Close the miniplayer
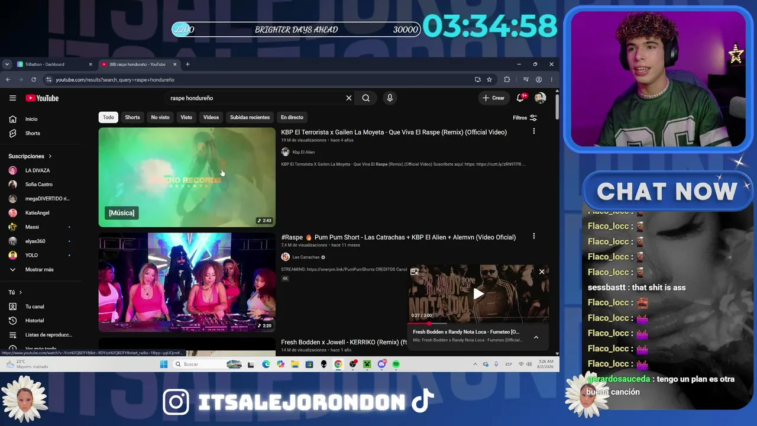The image size is (757, 426). [542, 272]
